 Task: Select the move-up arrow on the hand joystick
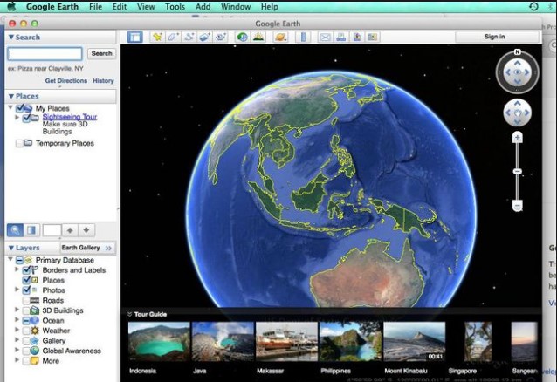(517, 103)
